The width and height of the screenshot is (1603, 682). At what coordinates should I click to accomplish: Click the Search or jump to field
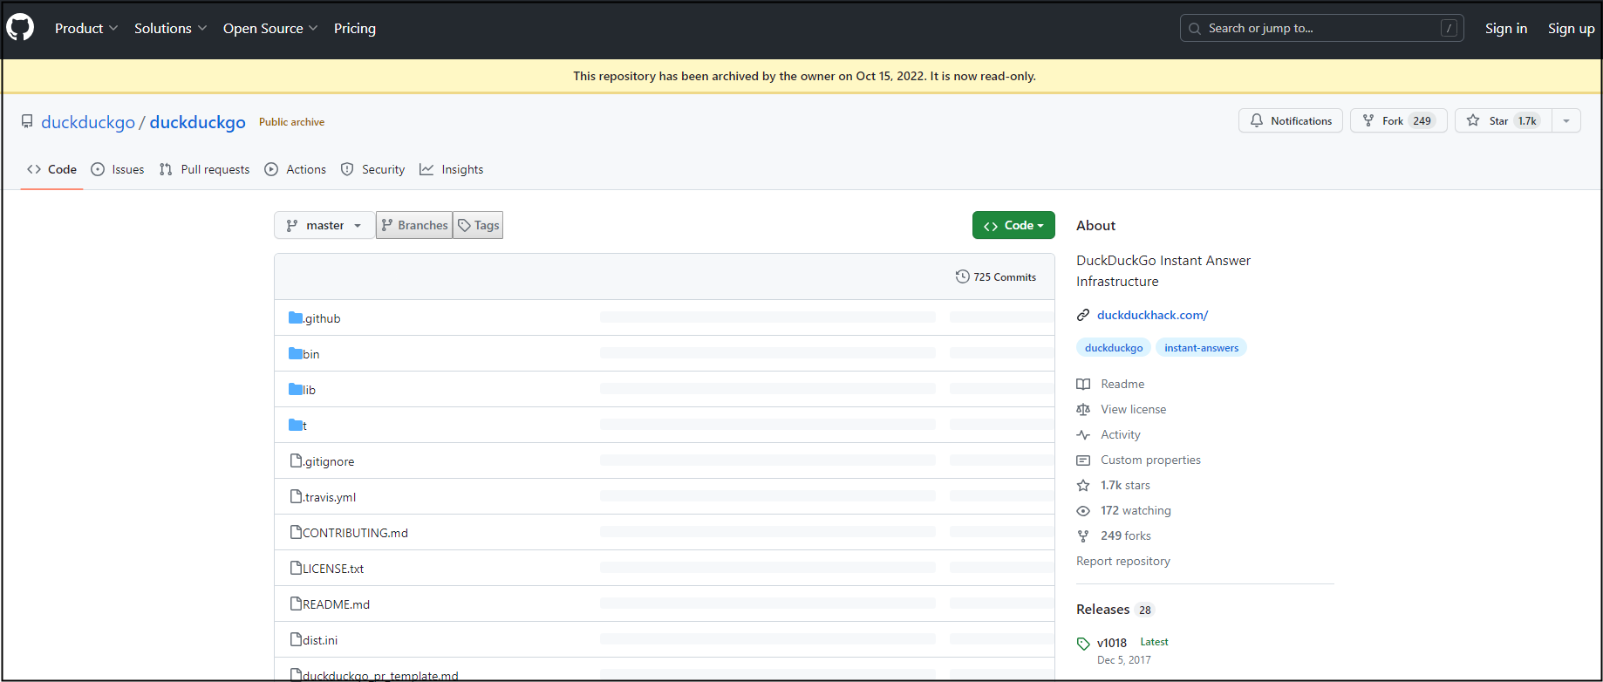click(x=1320, y=29)
